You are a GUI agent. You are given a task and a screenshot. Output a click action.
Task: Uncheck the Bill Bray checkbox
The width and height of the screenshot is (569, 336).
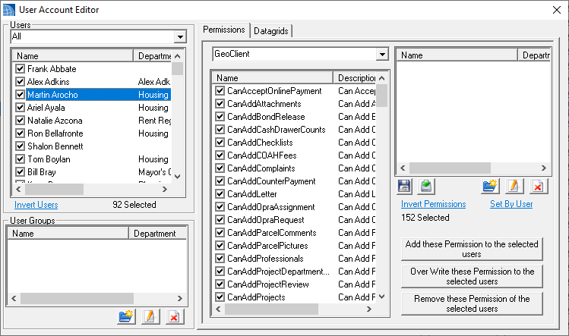(20, 172)
